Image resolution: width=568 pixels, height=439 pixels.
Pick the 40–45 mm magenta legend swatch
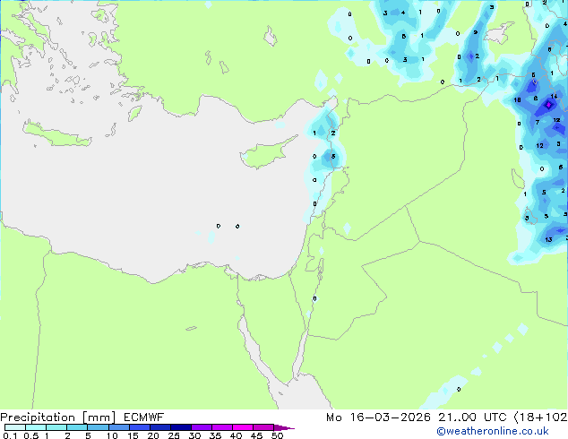(243, 427)
